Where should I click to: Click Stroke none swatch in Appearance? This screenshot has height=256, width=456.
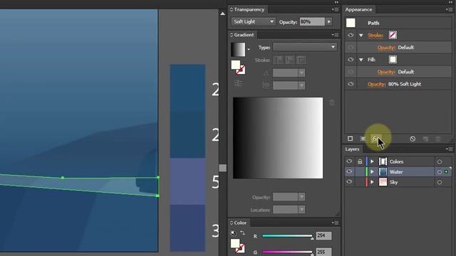(393, 35)
